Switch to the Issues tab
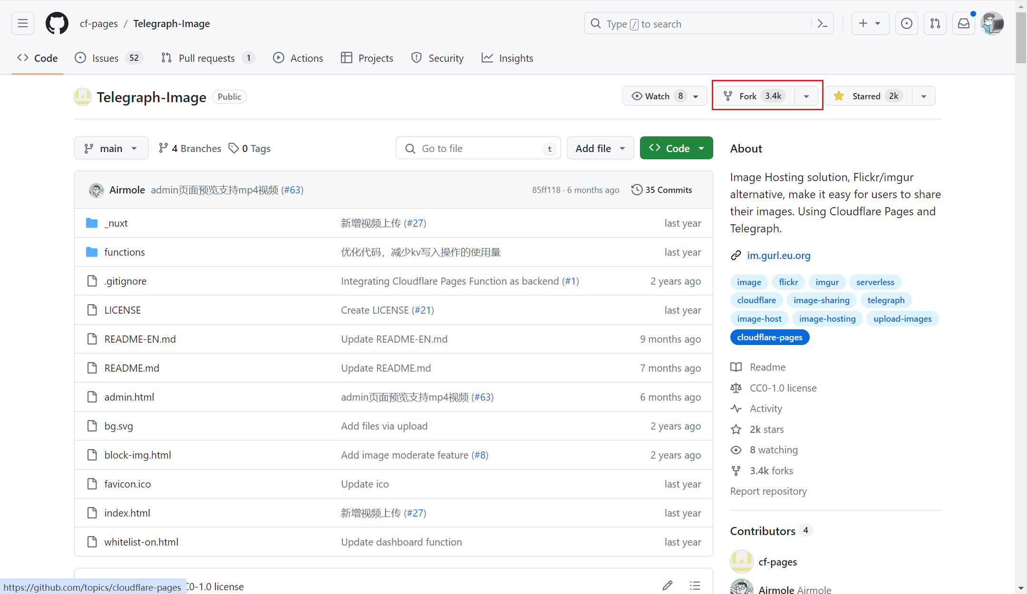 tap(106, 58)
